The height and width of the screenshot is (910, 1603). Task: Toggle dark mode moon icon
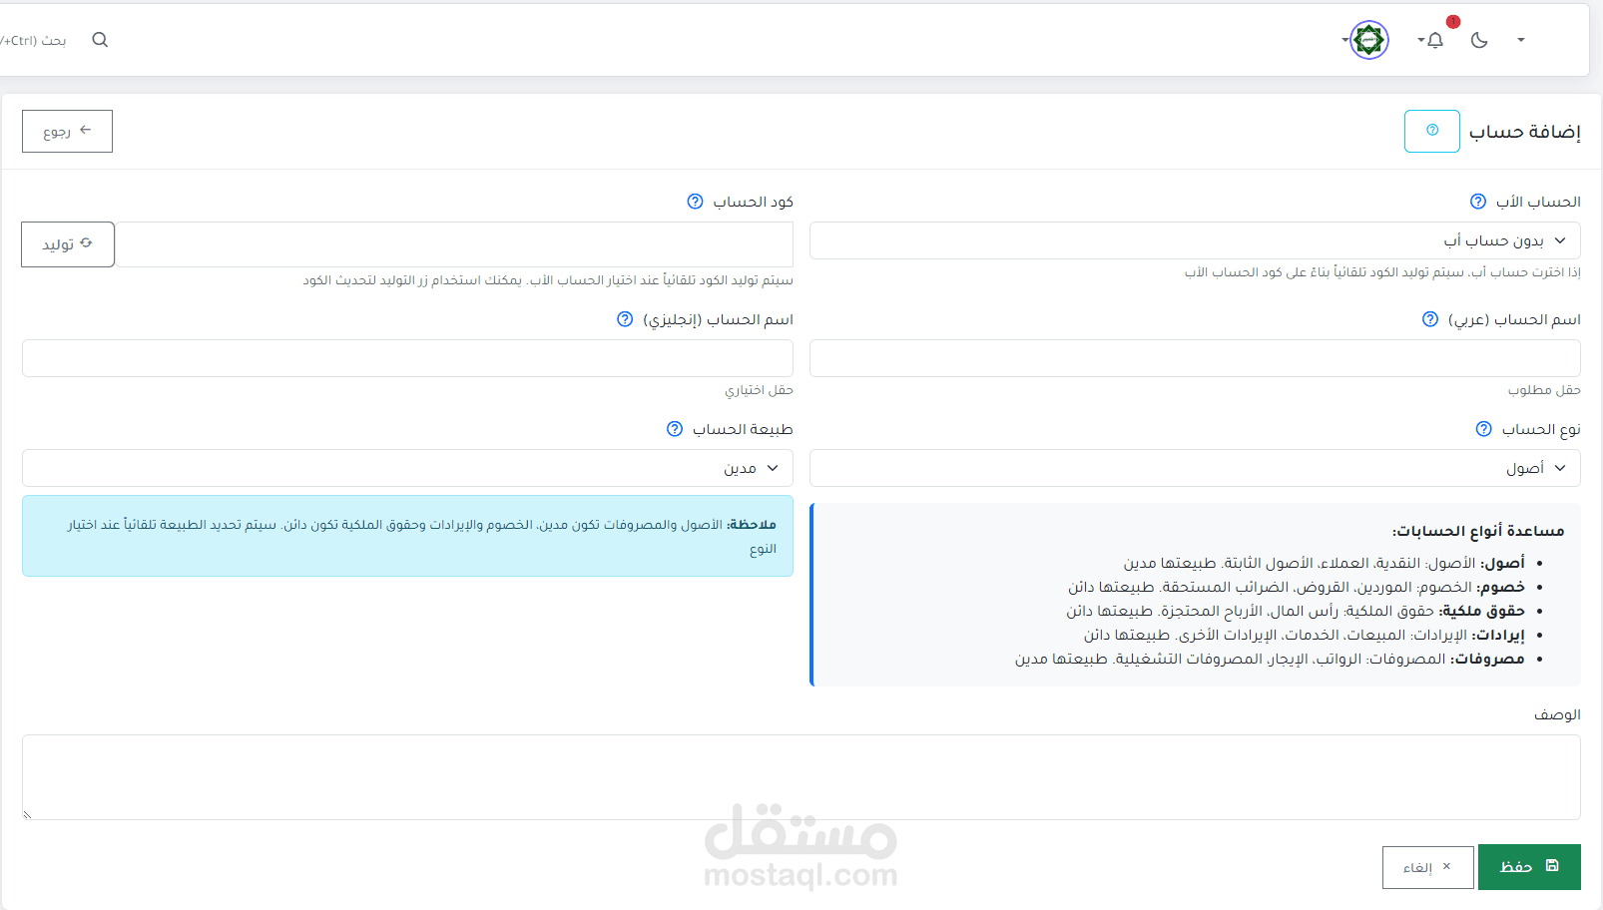tap(1479, 40)
